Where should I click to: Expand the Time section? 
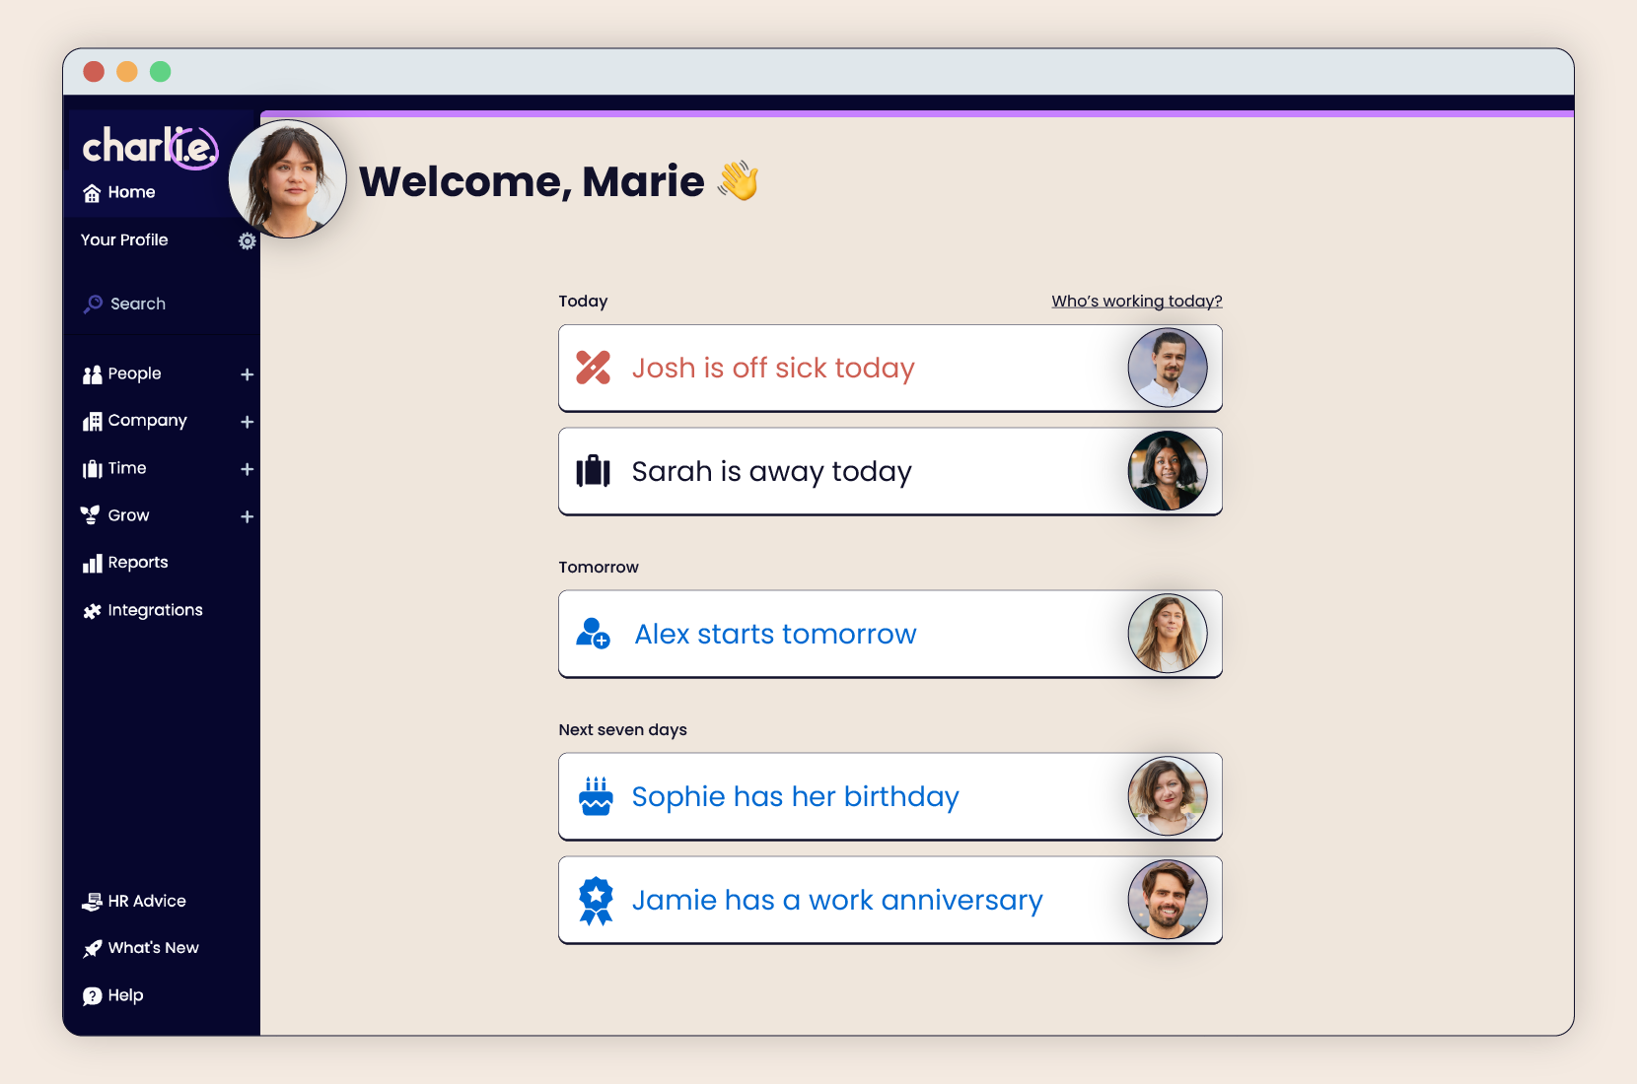click(x=247, y=468)
